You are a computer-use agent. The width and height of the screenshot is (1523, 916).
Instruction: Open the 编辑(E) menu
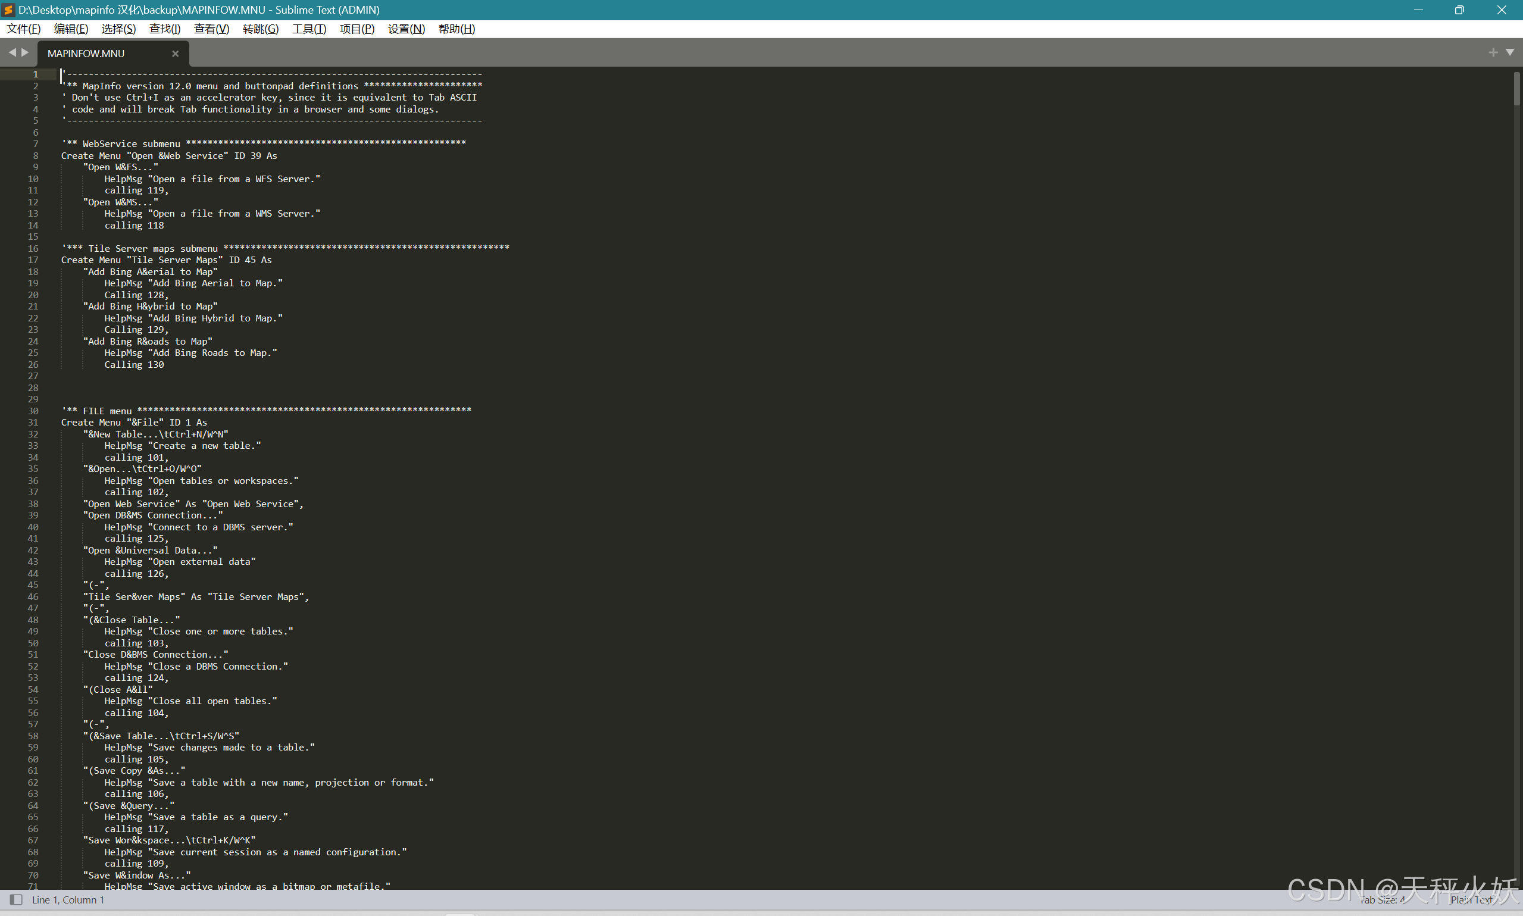pos(71,29)
